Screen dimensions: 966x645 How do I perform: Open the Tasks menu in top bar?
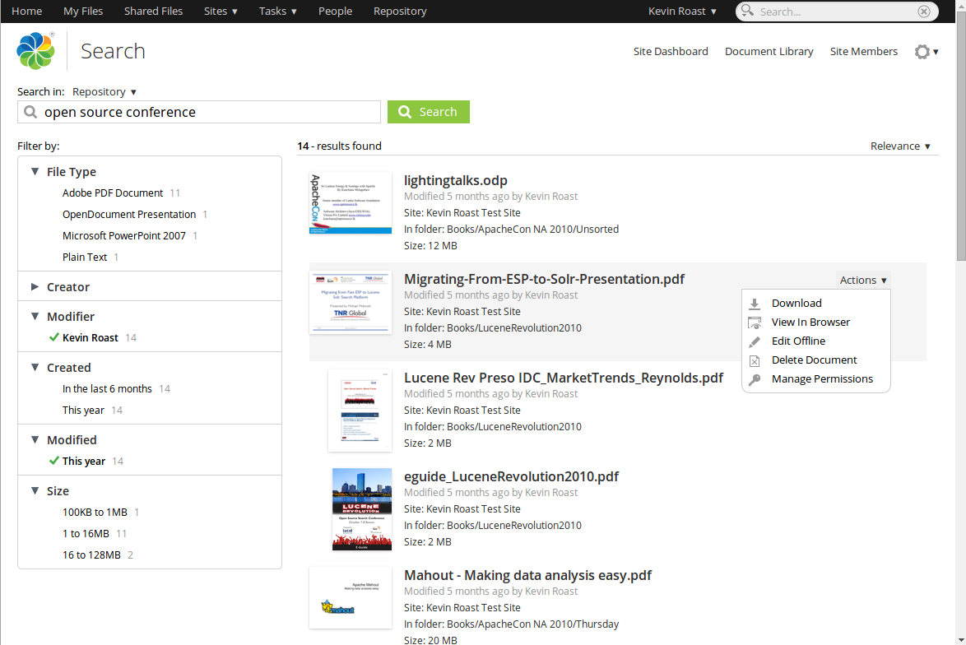coord(278,11)
